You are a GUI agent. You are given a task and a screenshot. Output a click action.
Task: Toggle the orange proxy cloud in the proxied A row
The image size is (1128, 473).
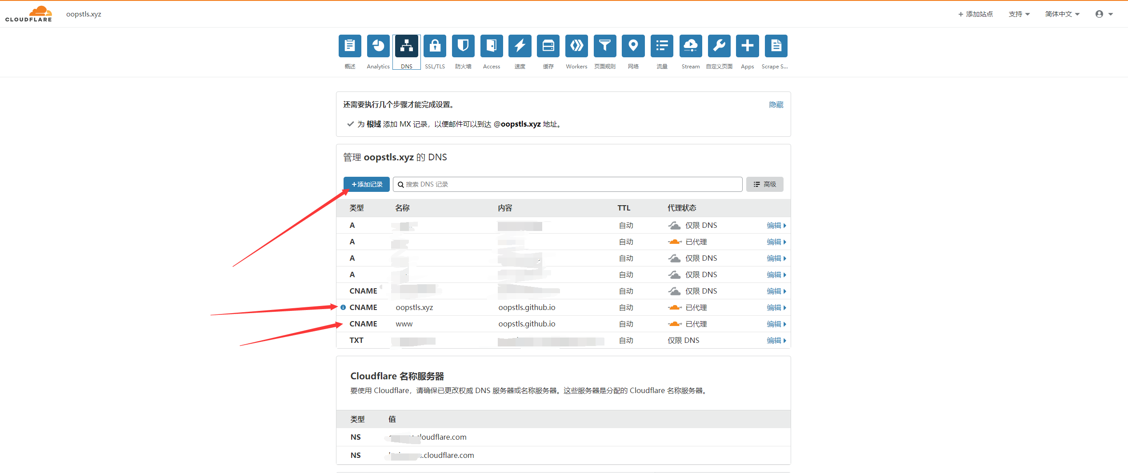point(675,242)
